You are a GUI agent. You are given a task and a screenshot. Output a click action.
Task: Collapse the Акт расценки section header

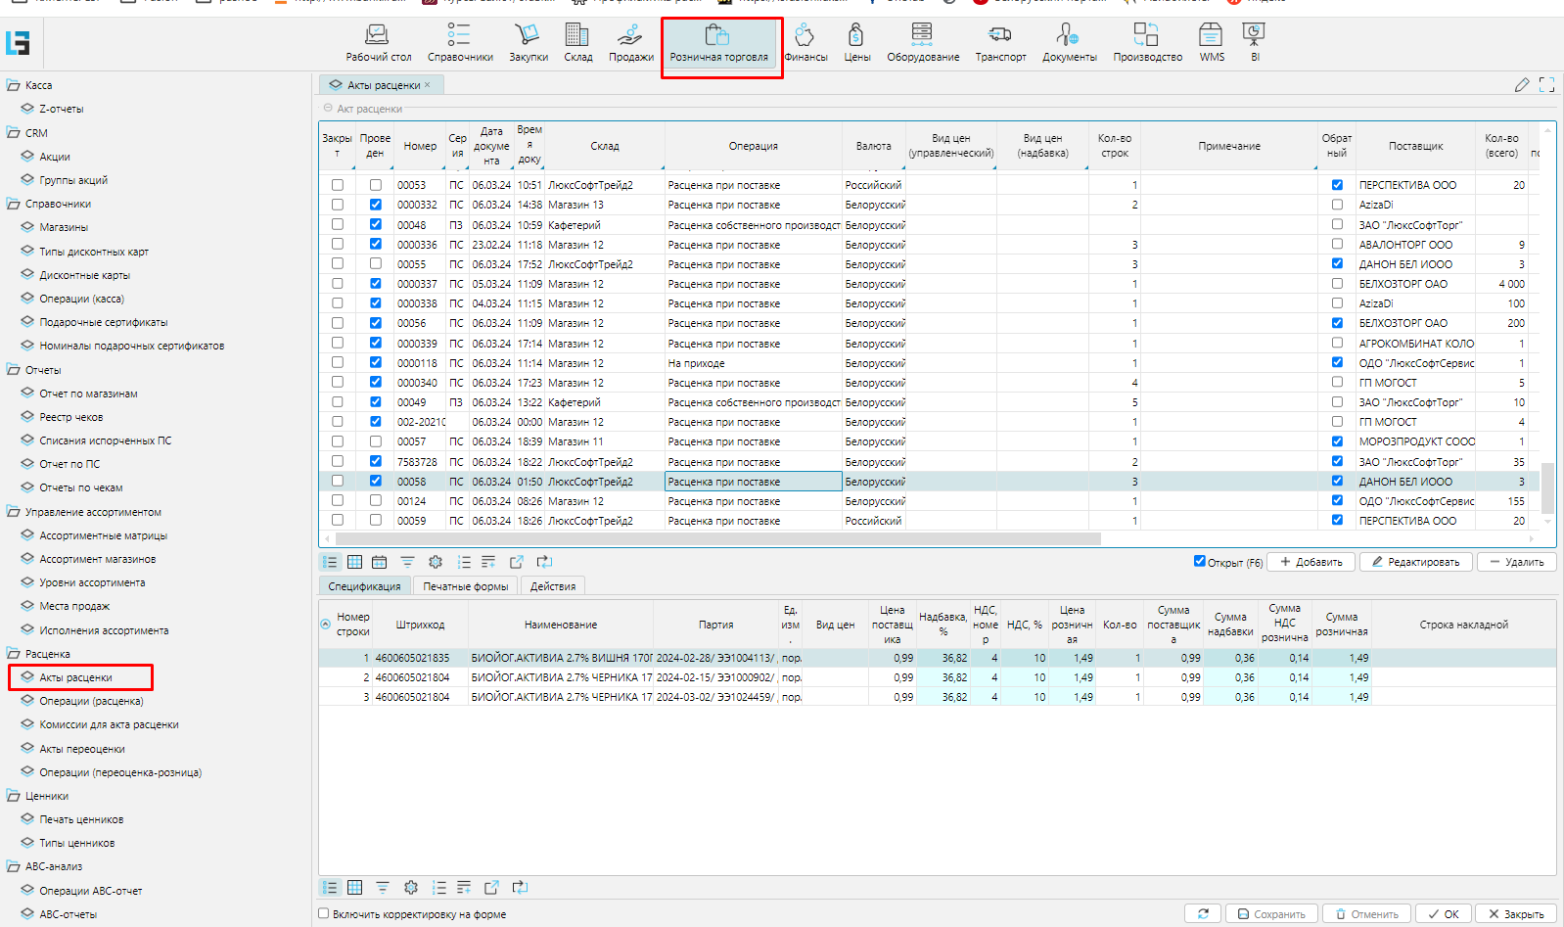tap(328, 109)
